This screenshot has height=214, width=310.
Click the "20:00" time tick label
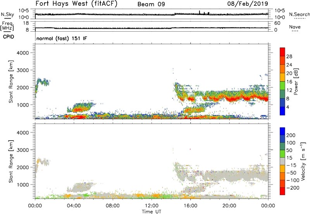point(229,206)
